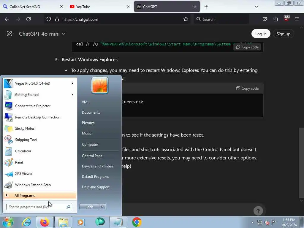Open Control Panel from the Start menu
The image size is (304, 228).
coord(93,156)
